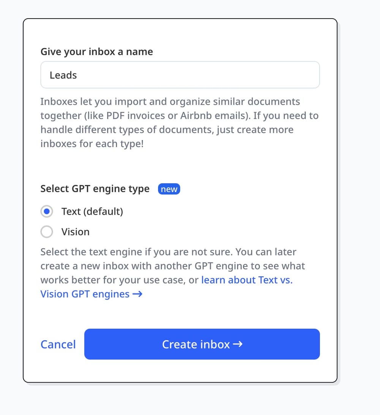Viewport: 380px width, 415px height.
Task: Click the "Vision" option label
Action: click(75, 232)
